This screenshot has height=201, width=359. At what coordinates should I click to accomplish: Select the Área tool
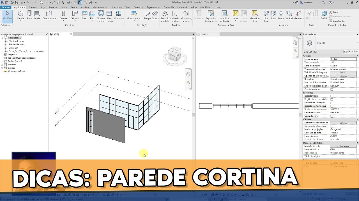pos(236,15)
